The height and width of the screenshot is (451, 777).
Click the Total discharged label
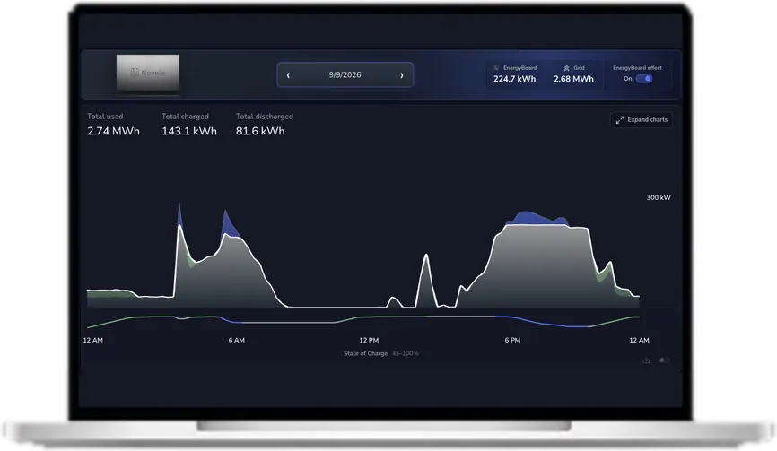[x=265, y=117]
